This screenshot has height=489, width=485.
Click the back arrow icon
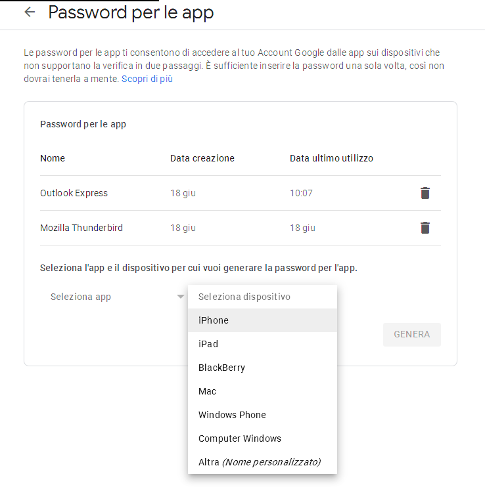29,12
